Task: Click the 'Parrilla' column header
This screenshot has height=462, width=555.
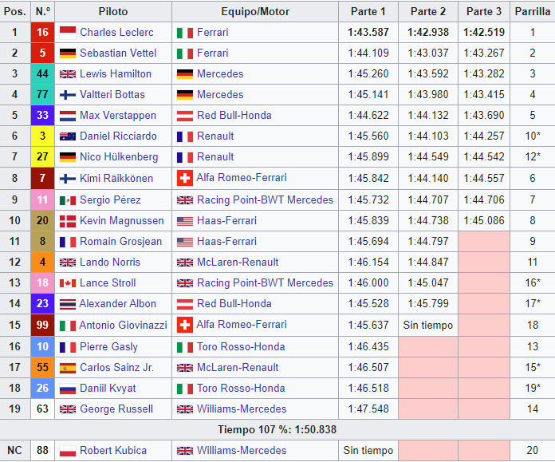Action: (x=533, y=11)
